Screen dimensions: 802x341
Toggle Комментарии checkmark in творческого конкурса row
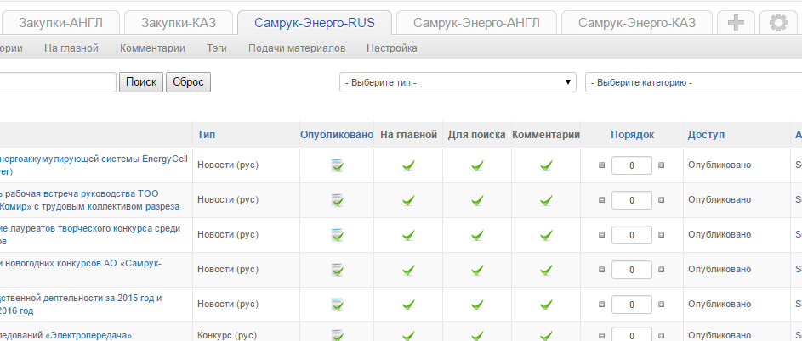coord(546,235)
